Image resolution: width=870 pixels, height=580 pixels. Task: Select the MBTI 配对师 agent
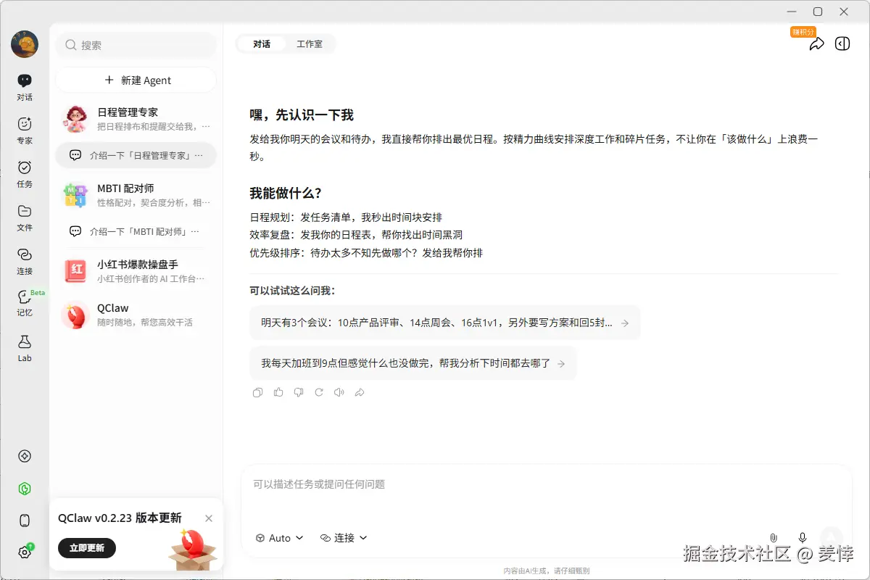[136, 195]
